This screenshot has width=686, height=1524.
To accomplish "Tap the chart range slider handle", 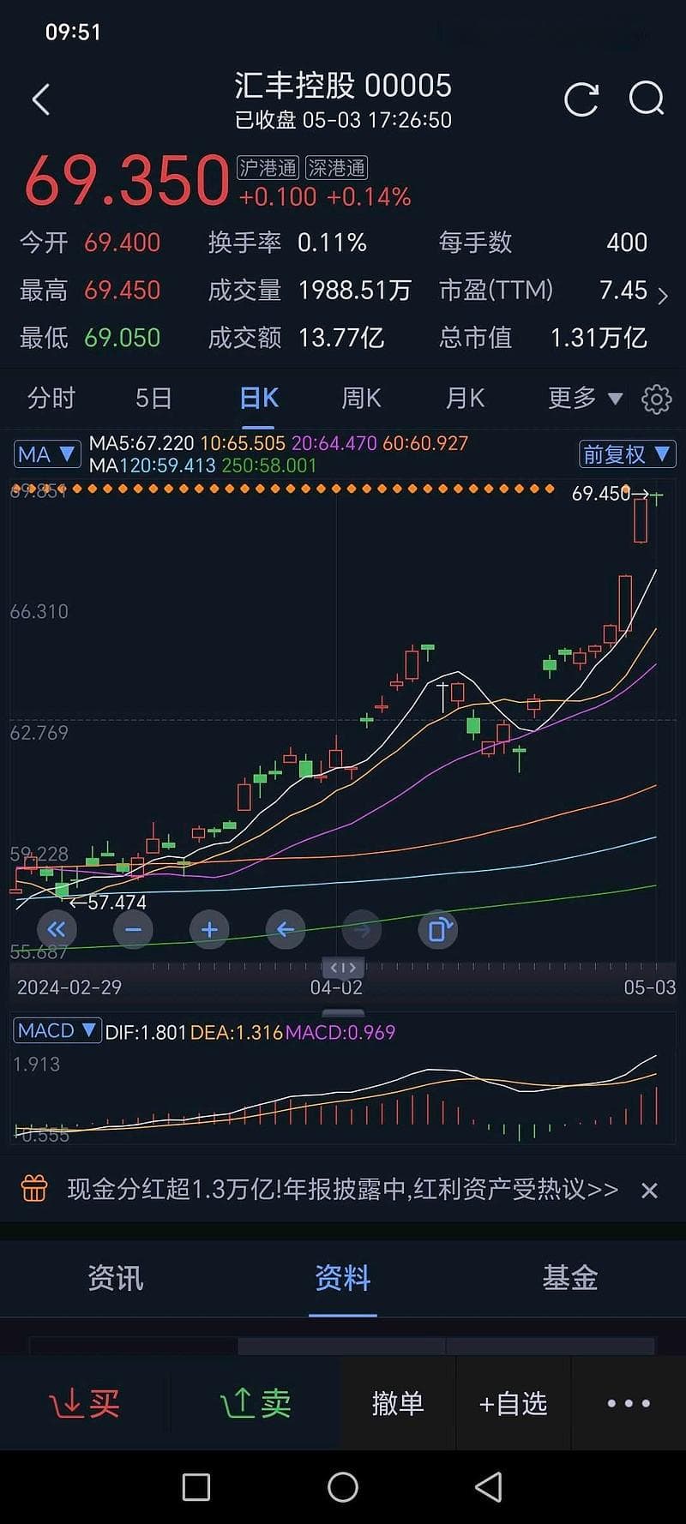I will [x=343, y=968].
